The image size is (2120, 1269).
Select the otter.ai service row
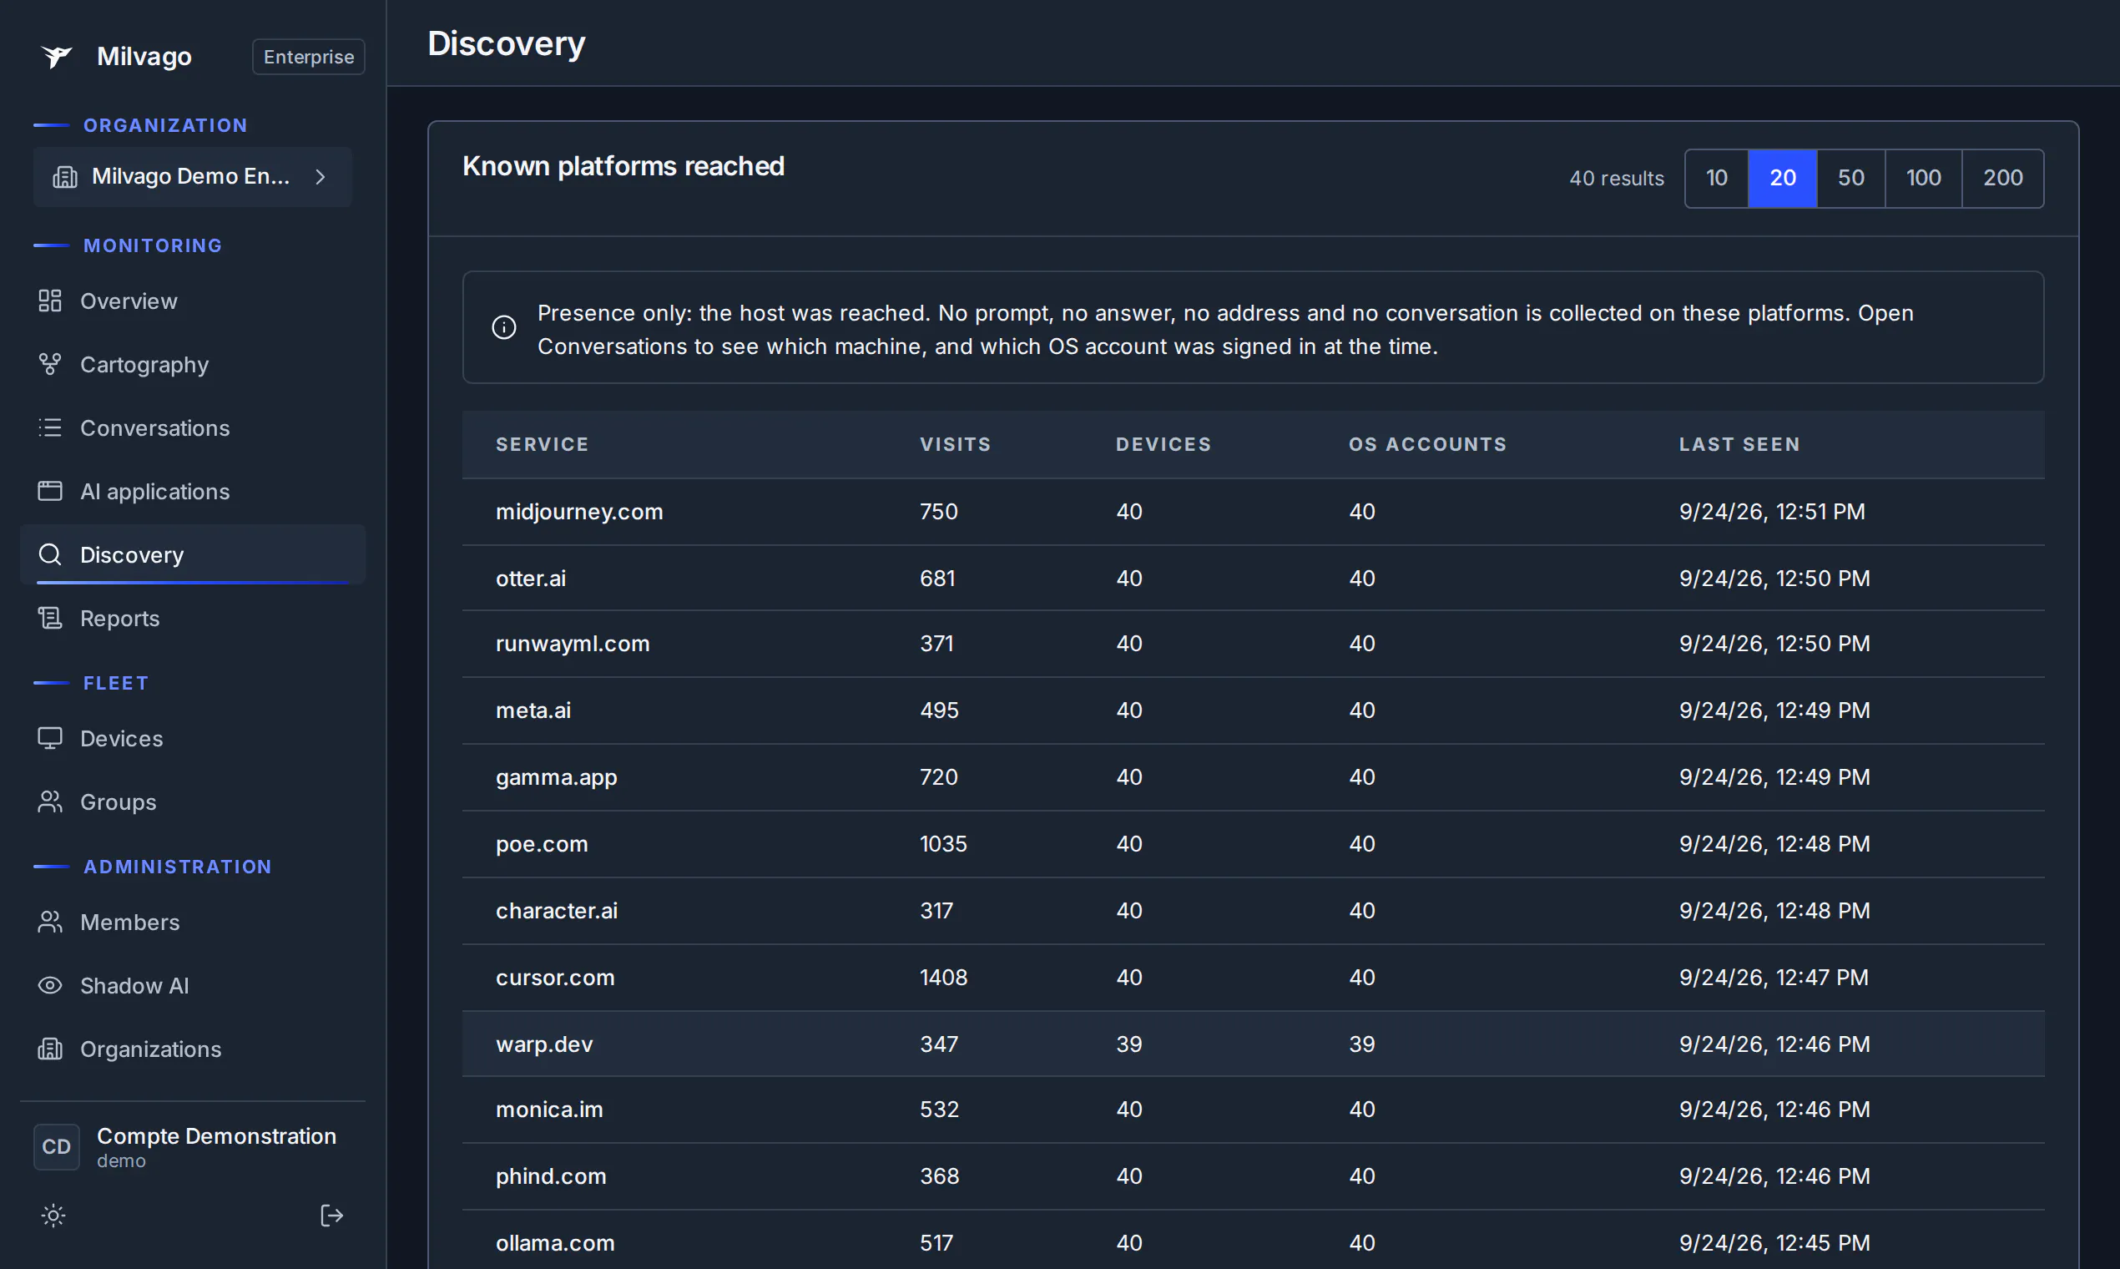click(x=1253, y=578)
